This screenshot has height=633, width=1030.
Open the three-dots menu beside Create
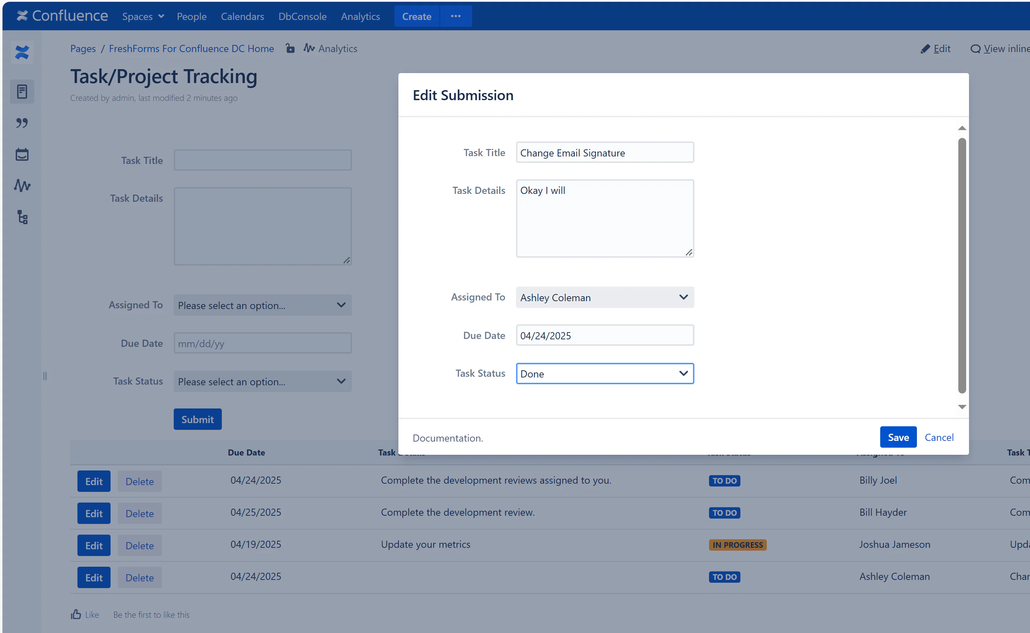click(455, 16)
